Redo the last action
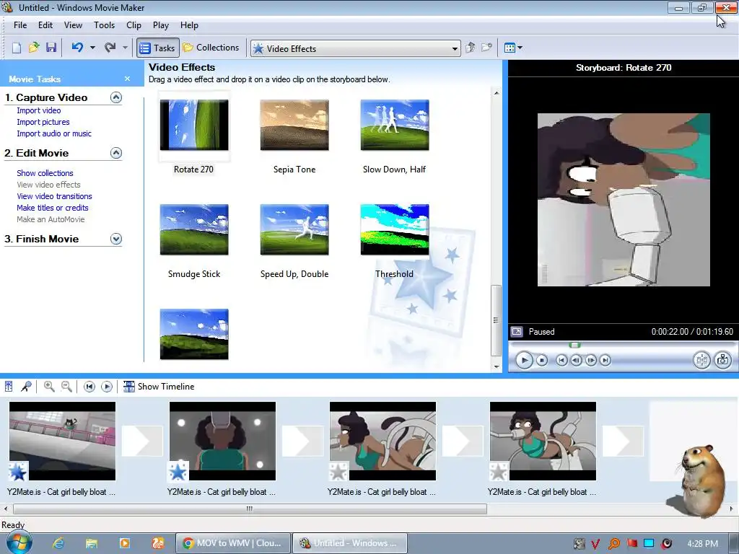The image size is (739, 554). click(110, 48)
